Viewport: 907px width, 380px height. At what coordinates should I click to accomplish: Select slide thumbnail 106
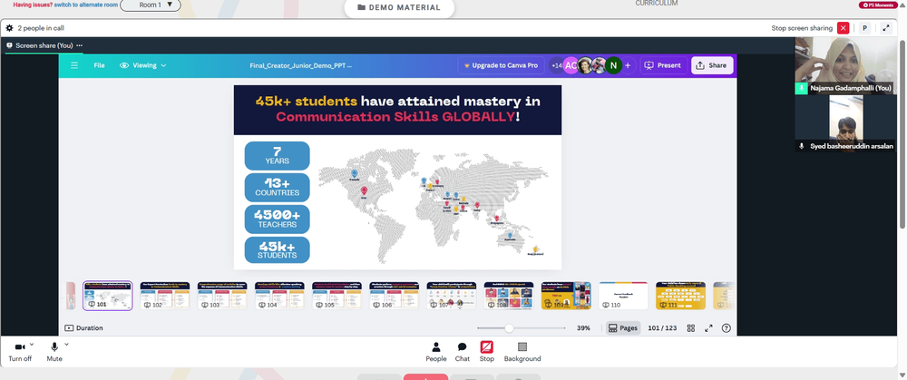(394, 296)
